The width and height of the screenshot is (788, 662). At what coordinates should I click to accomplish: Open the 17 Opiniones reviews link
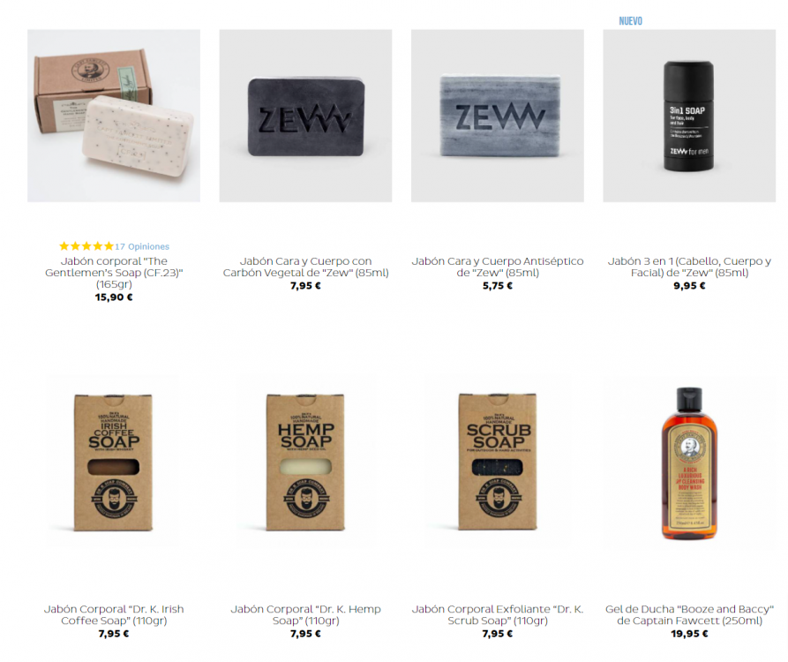[x=142, y=246]
